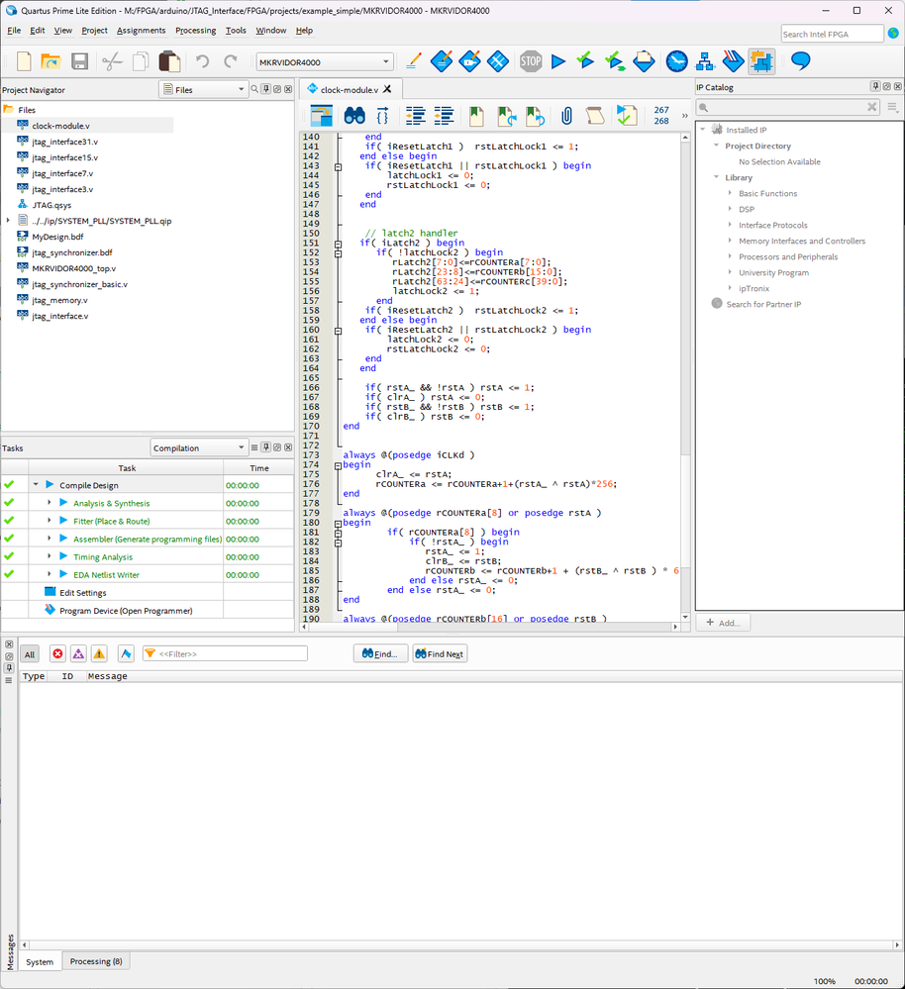
Task: Open the MKRVIDOR4000 project dropdown
Action: pyautogui.click(x=324, y=62)
